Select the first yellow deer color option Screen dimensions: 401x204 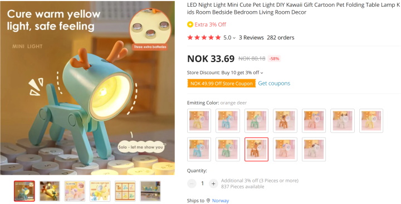pos(199,121)
